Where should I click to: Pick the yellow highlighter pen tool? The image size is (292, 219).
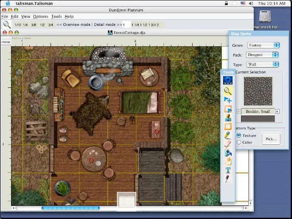[227, 135]
